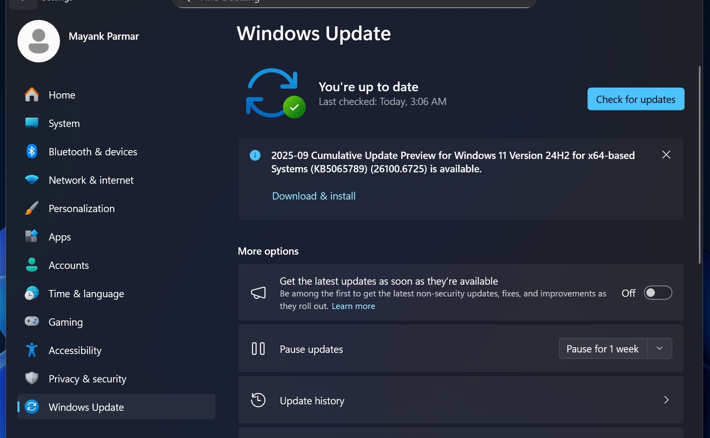Open the Apps settings section

(60, 237)
